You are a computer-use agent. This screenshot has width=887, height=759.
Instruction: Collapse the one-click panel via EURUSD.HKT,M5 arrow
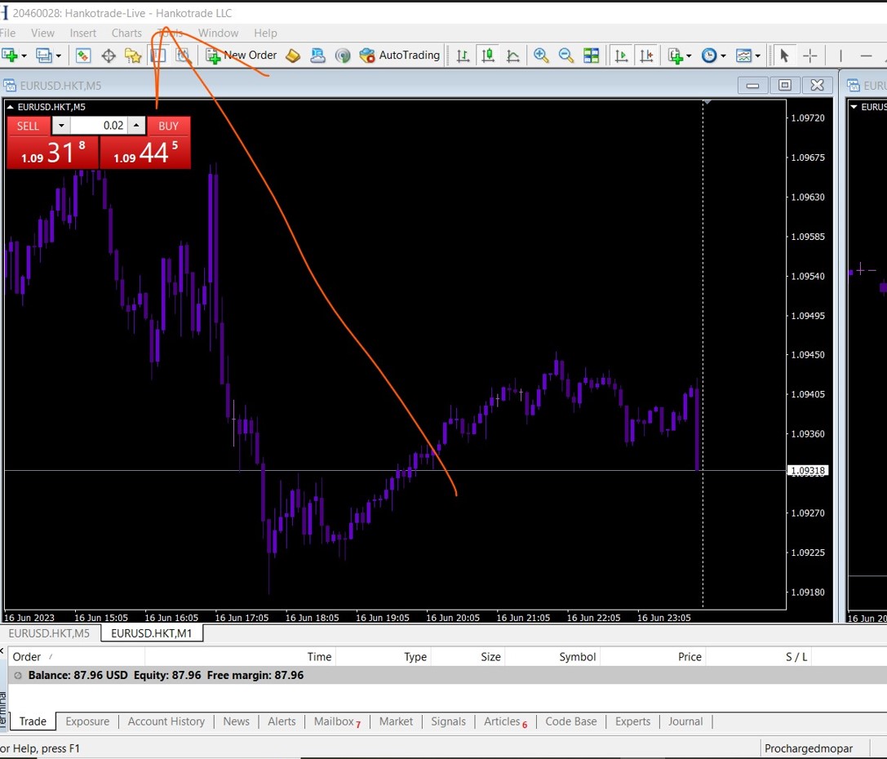point(10,107)
